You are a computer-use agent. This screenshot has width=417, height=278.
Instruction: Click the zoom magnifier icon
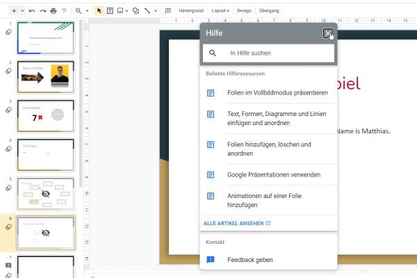click(x=79, y=11)
